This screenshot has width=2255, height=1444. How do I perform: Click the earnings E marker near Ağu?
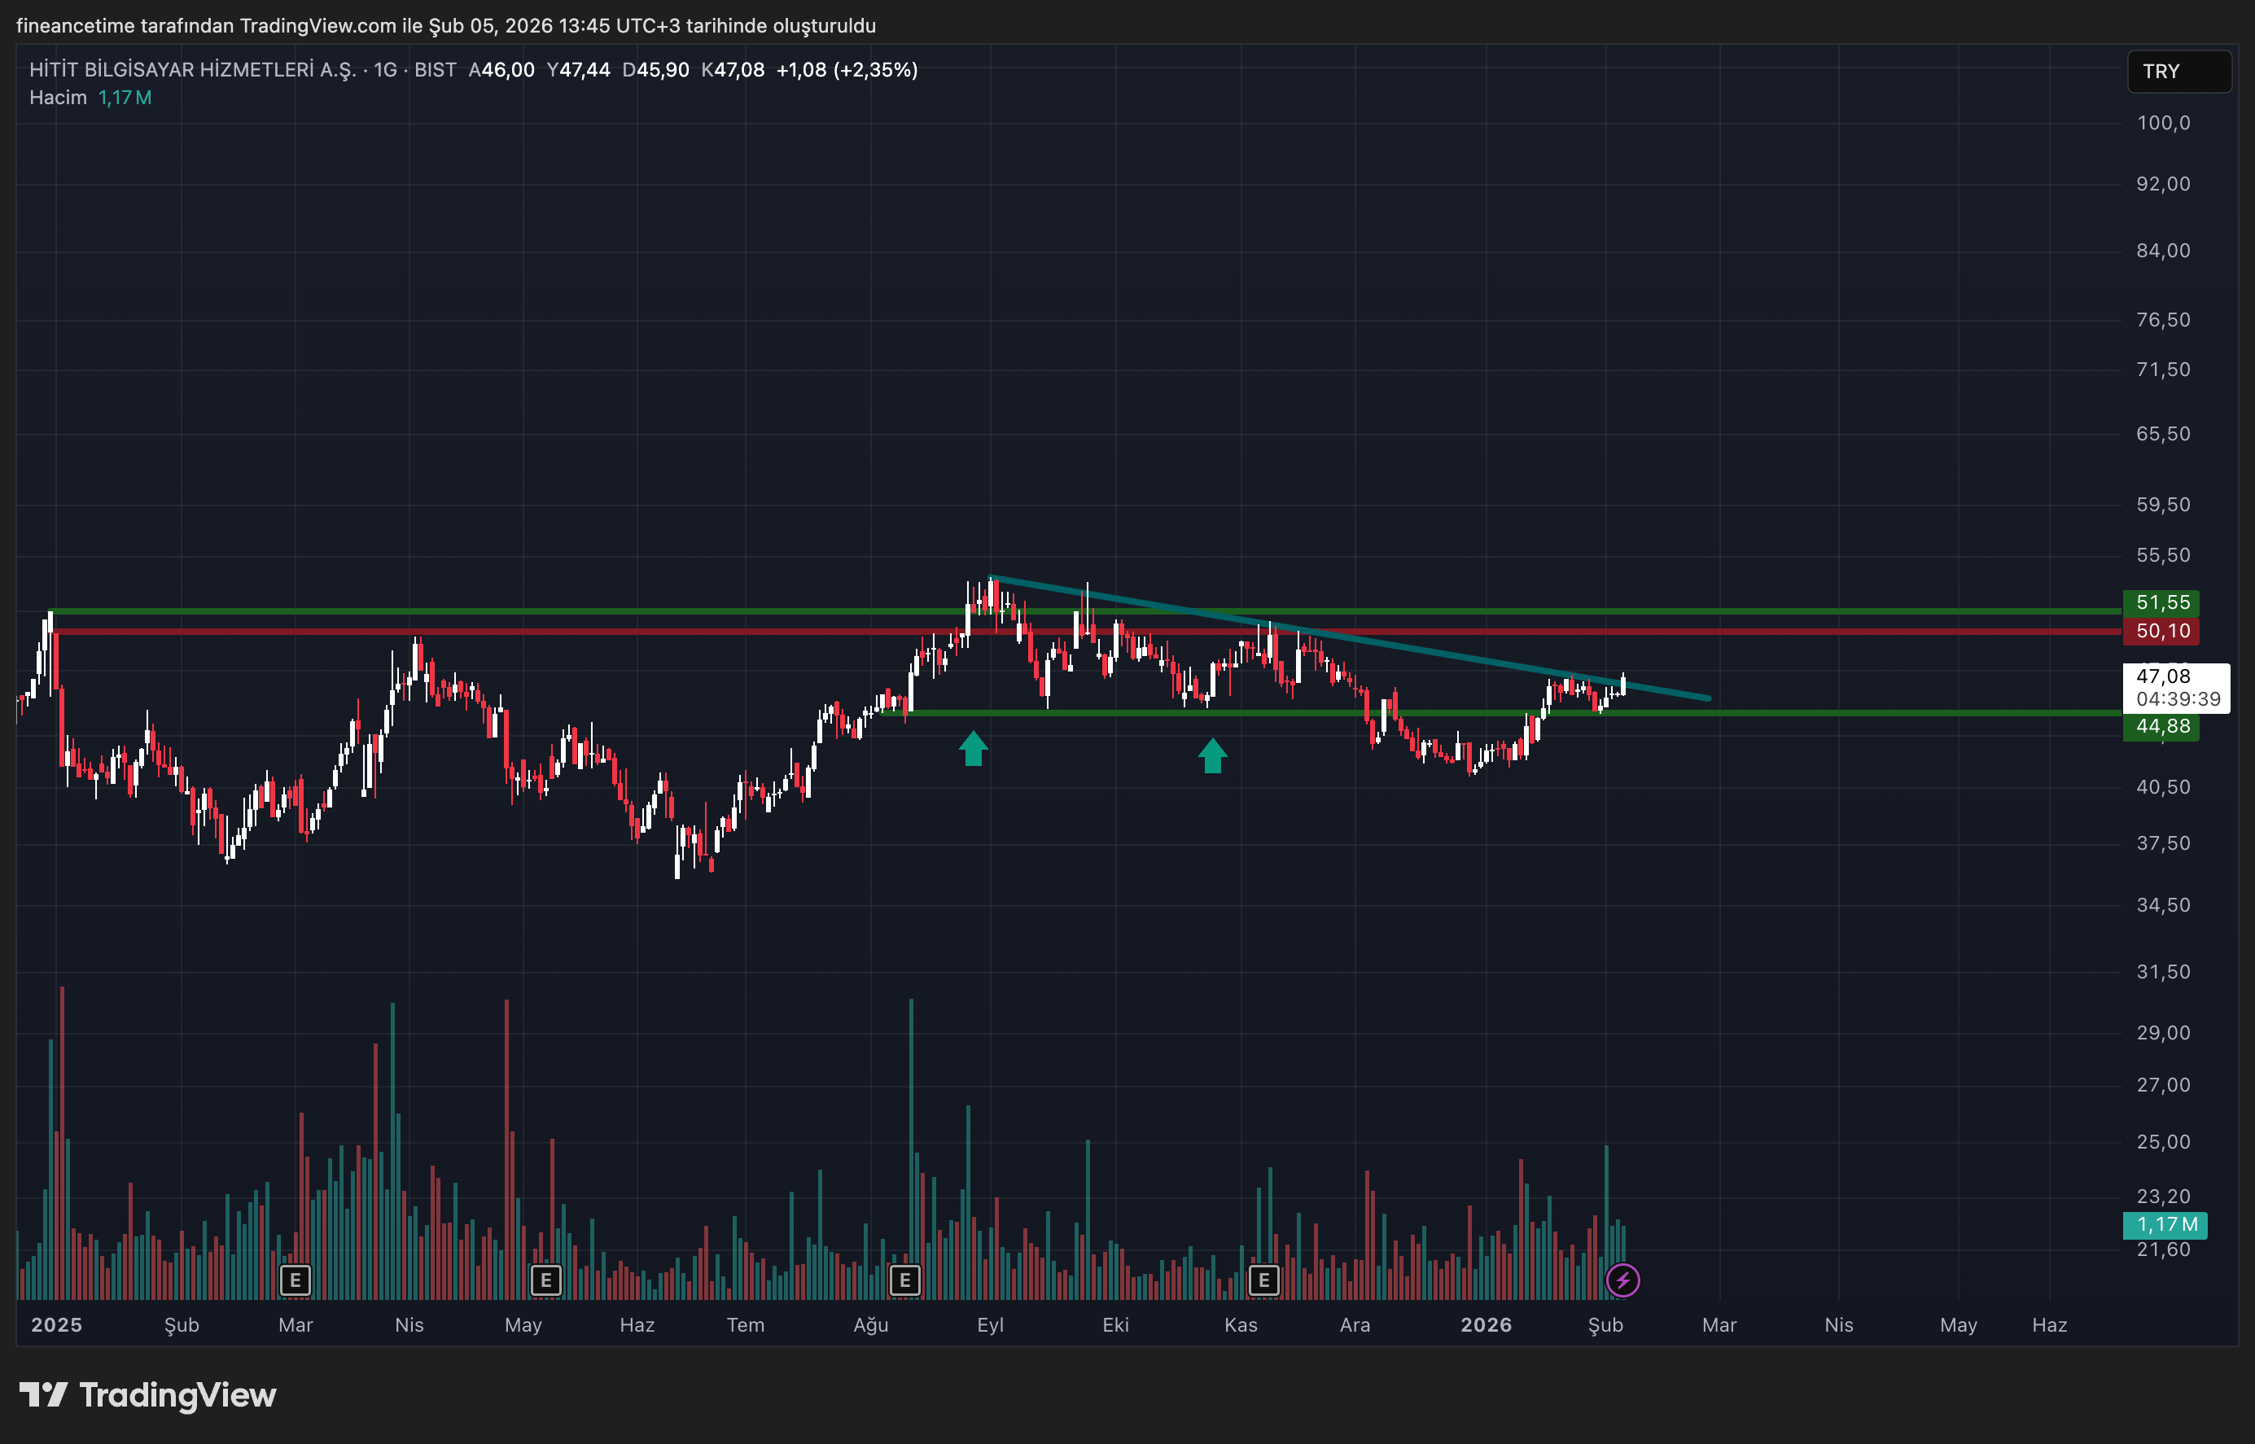tap(904, 1280)
